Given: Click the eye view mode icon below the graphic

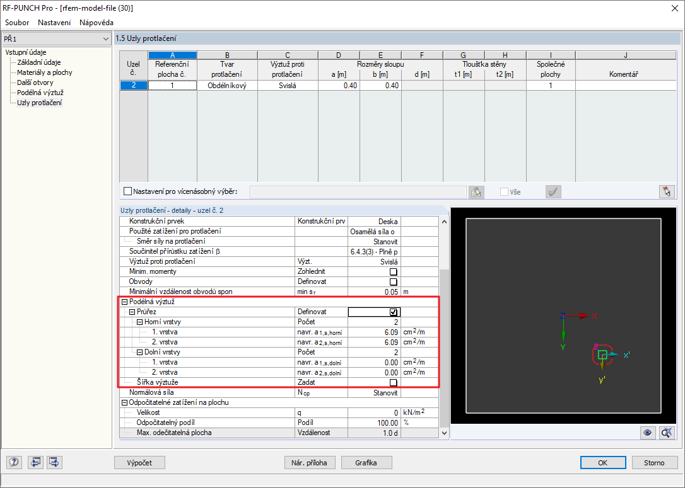Looking at the screenshot, I should tap(647, 433).
